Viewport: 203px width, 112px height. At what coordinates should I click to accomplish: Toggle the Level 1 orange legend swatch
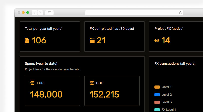157,87
